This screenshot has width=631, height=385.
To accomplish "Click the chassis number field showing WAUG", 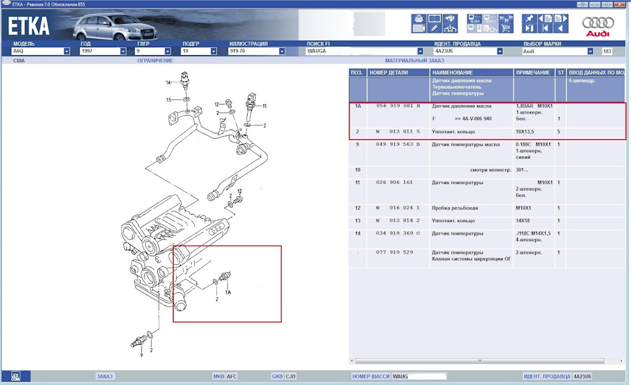I will point(419,376).
